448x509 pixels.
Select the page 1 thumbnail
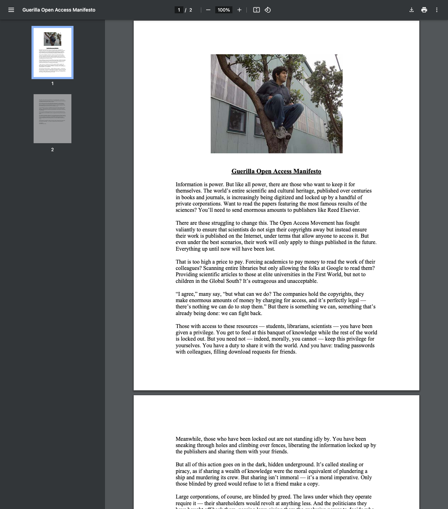pyautogui.click(x=52, y=53)
